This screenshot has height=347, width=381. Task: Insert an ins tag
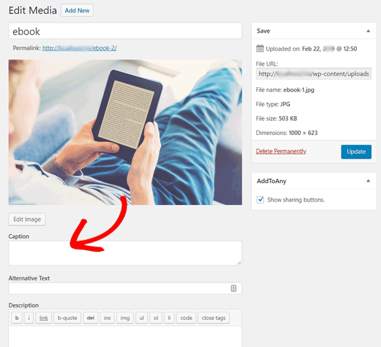click(x=107, y=318)
